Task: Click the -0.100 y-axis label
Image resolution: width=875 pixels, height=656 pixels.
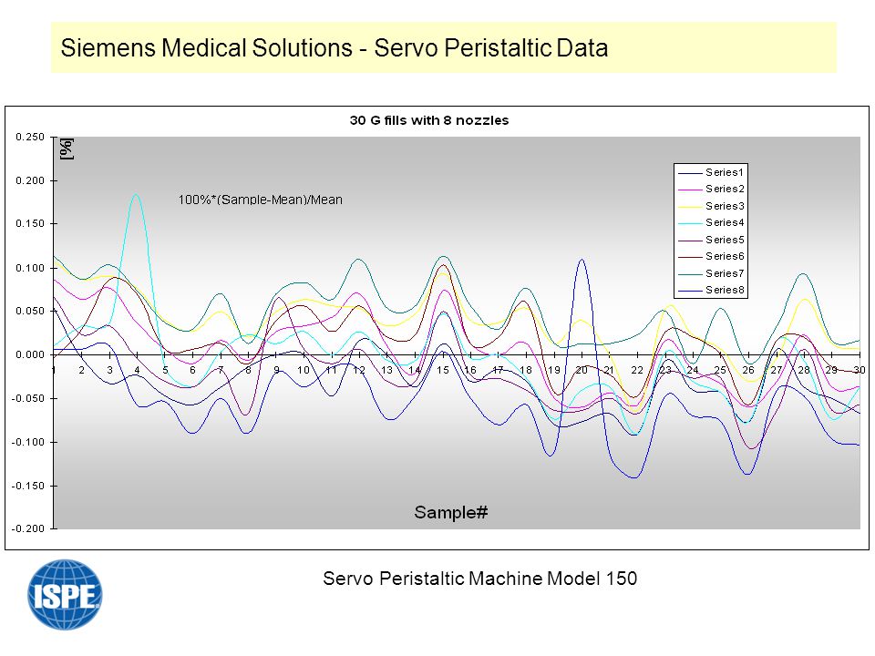Action: (28, 442)
